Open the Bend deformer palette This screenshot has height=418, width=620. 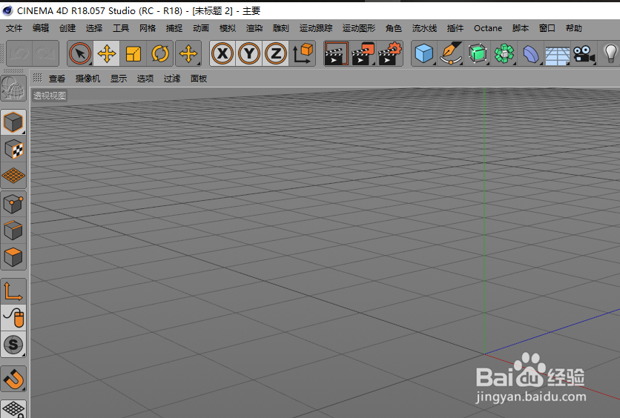[531, 53]
